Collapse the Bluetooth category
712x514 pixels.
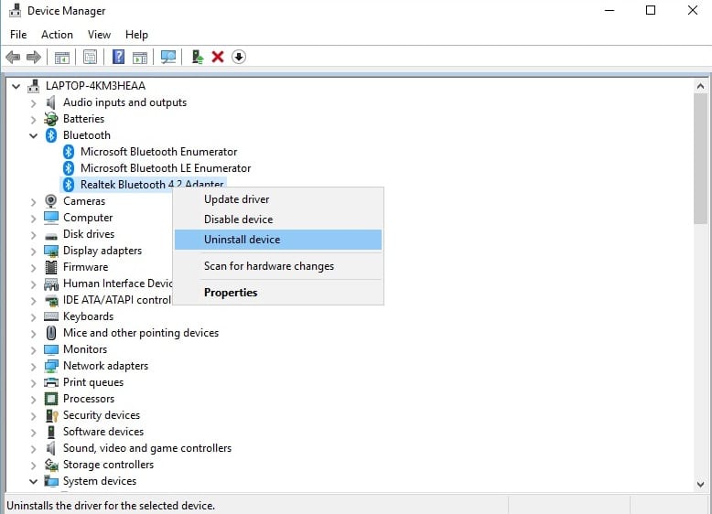[x=34, y=135]
